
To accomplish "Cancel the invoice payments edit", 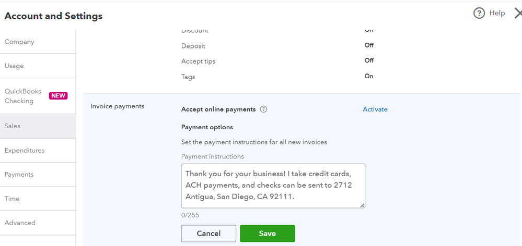I will 208,233.
